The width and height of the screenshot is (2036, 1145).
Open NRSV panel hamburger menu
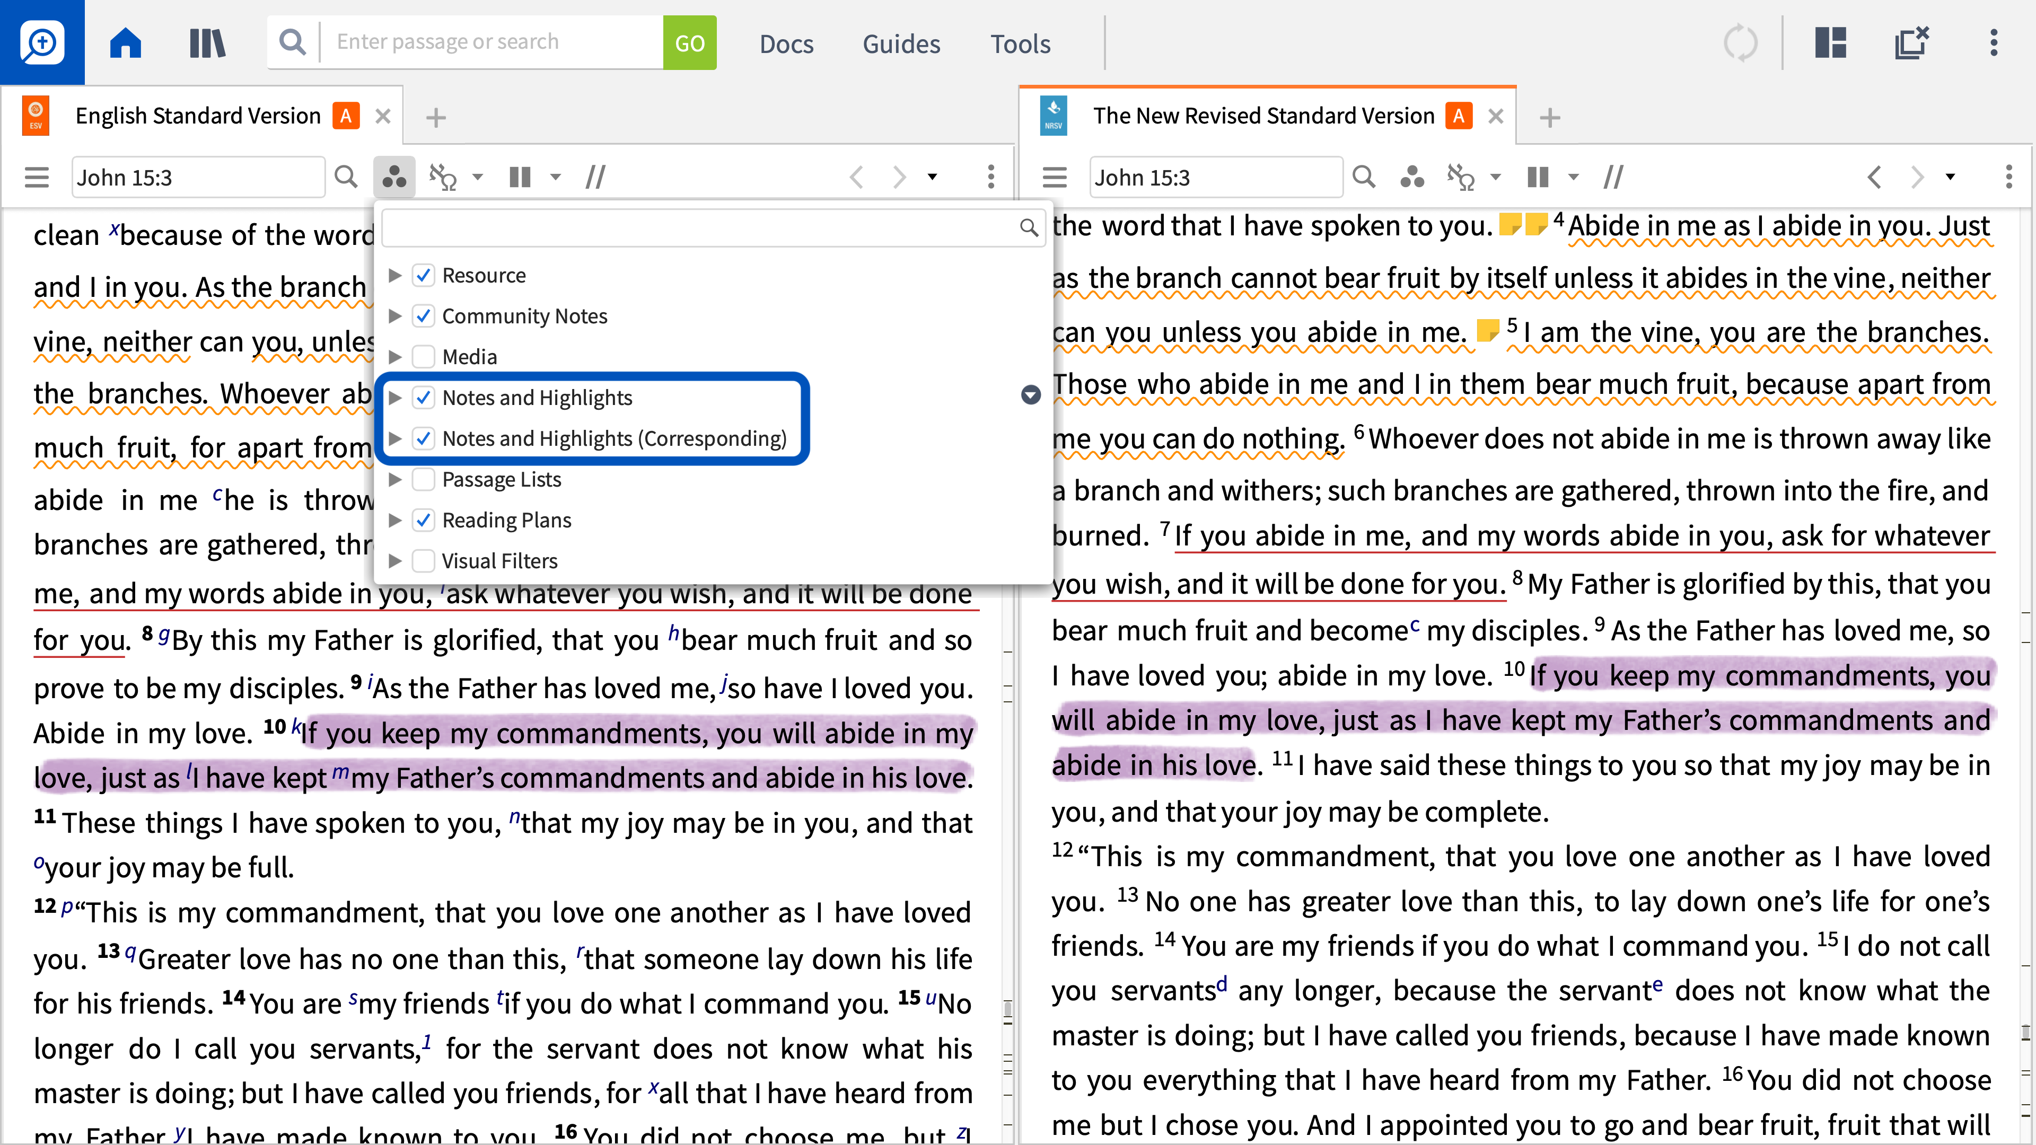(1055, 177)
